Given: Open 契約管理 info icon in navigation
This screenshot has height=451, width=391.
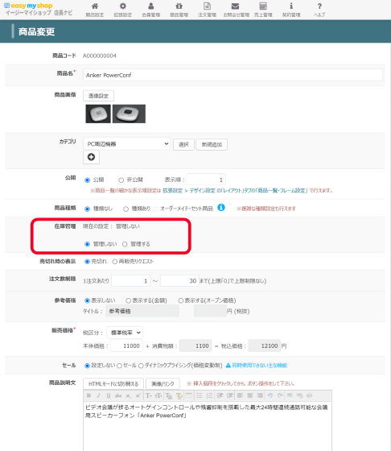Looking at the screenshot, I should point(291,6).
